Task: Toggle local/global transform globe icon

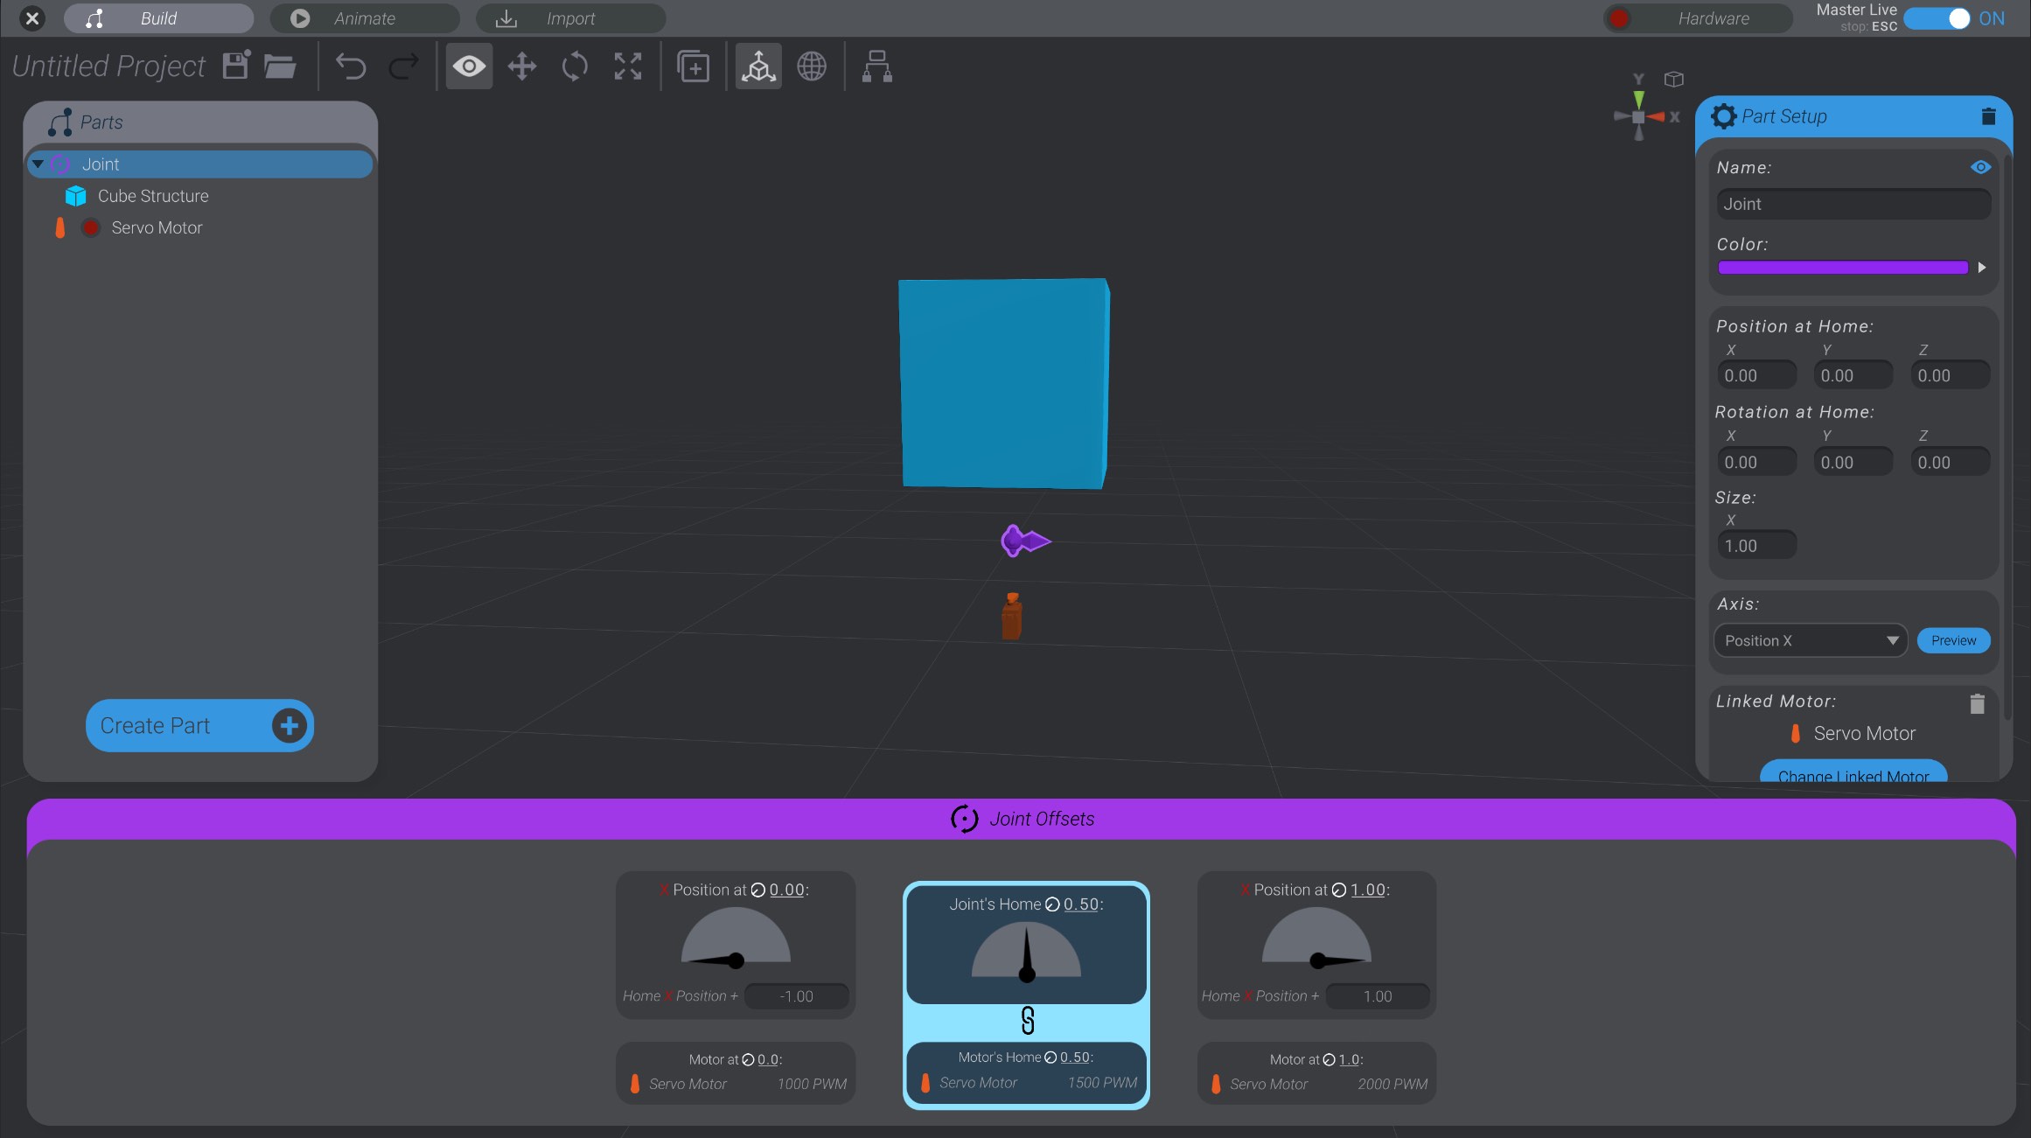Action: (811, 66)
